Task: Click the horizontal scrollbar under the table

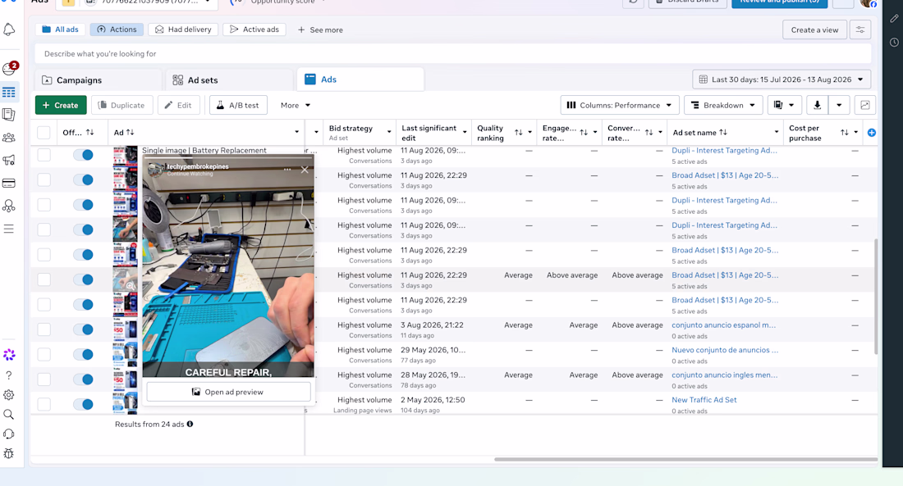Action: point(685,459)
